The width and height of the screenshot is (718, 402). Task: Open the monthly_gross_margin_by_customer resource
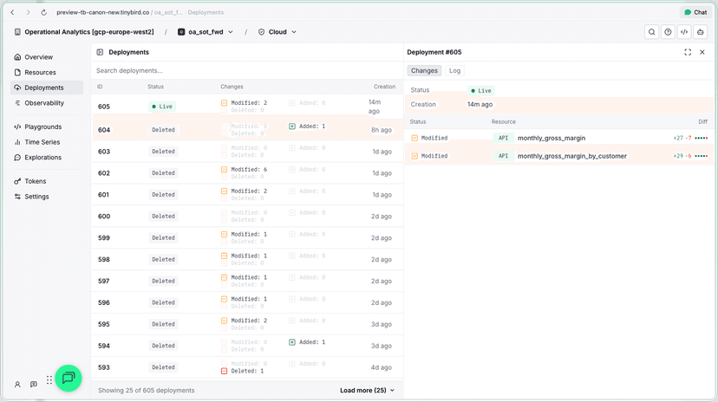click(572, 156)
